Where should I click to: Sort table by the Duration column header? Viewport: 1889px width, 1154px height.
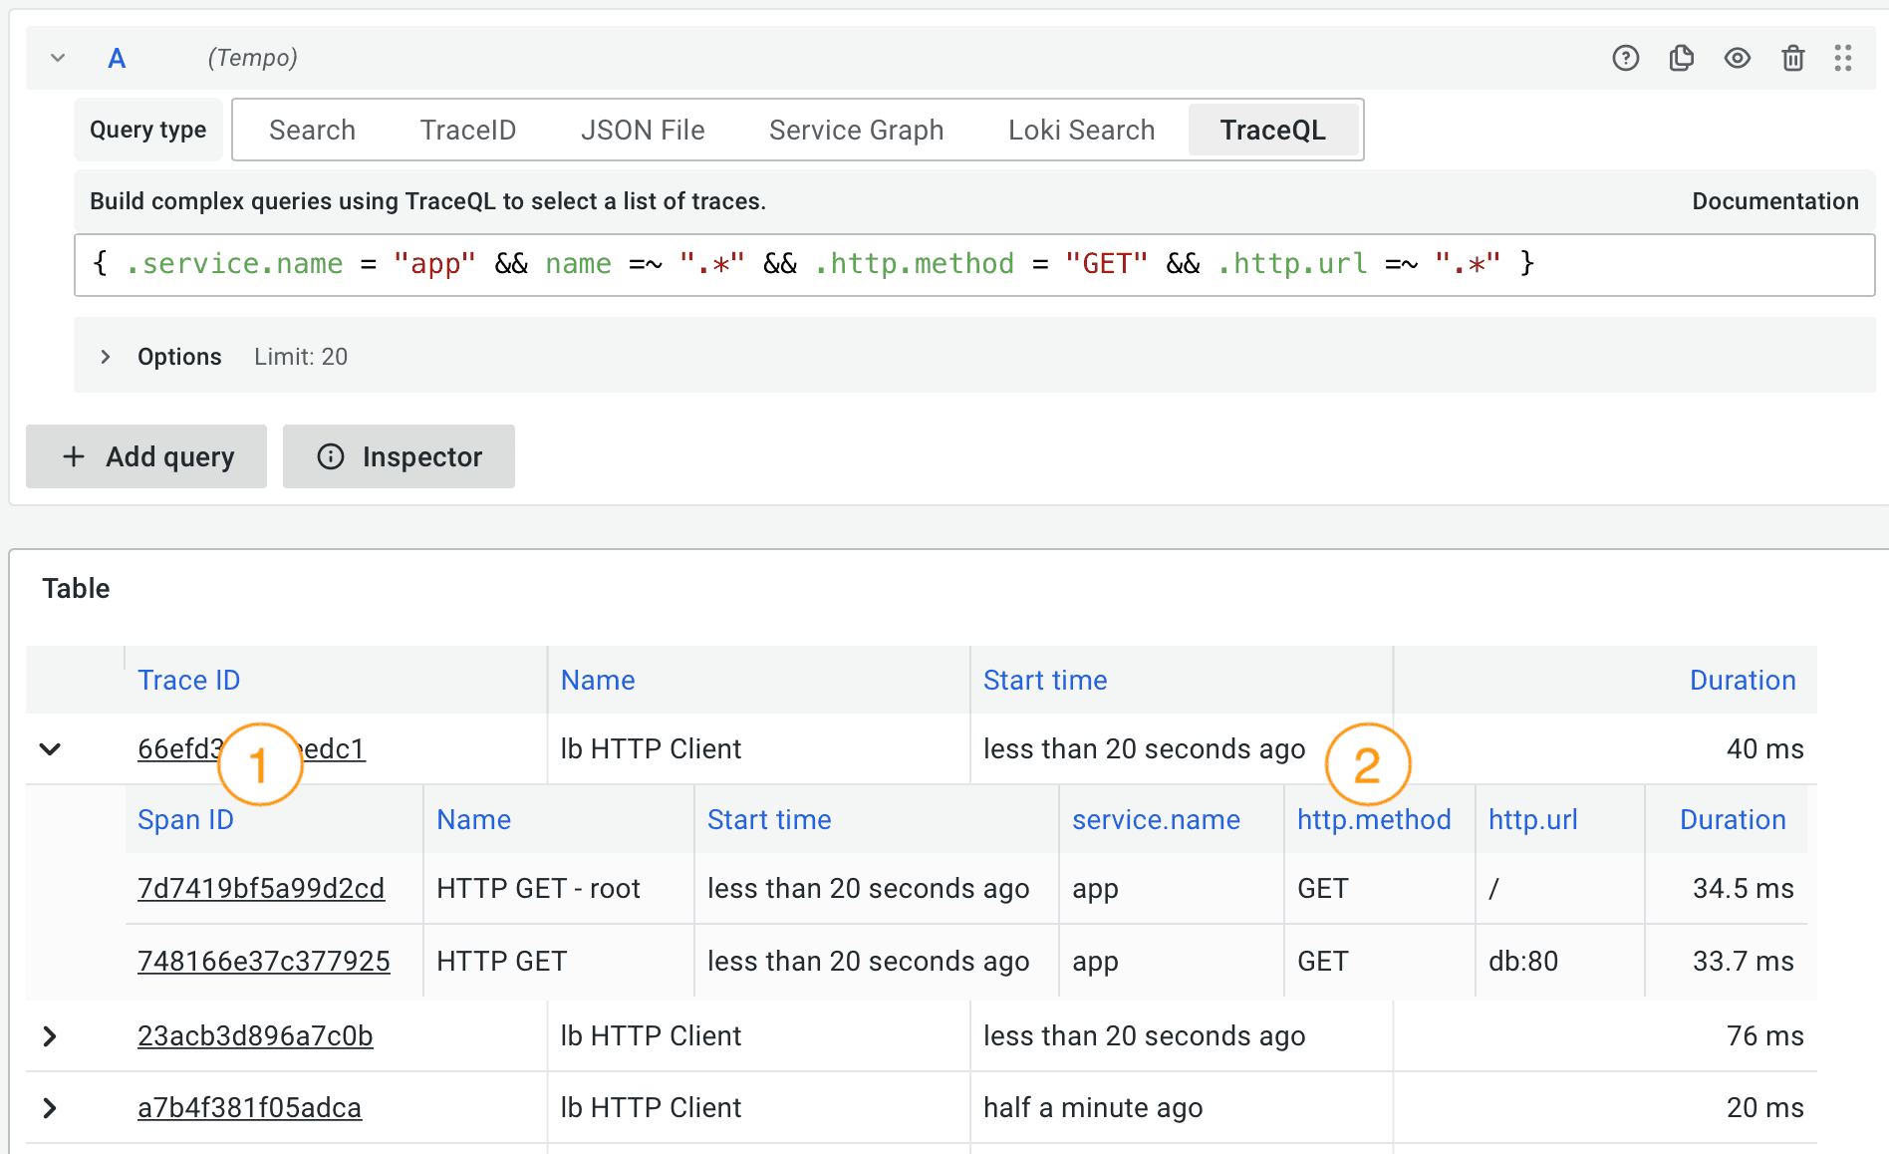1743,680
